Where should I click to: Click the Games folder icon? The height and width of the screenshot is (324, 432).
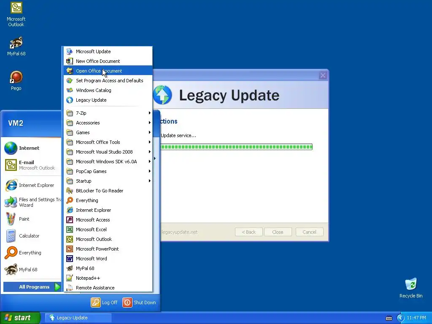click(70, 132)
